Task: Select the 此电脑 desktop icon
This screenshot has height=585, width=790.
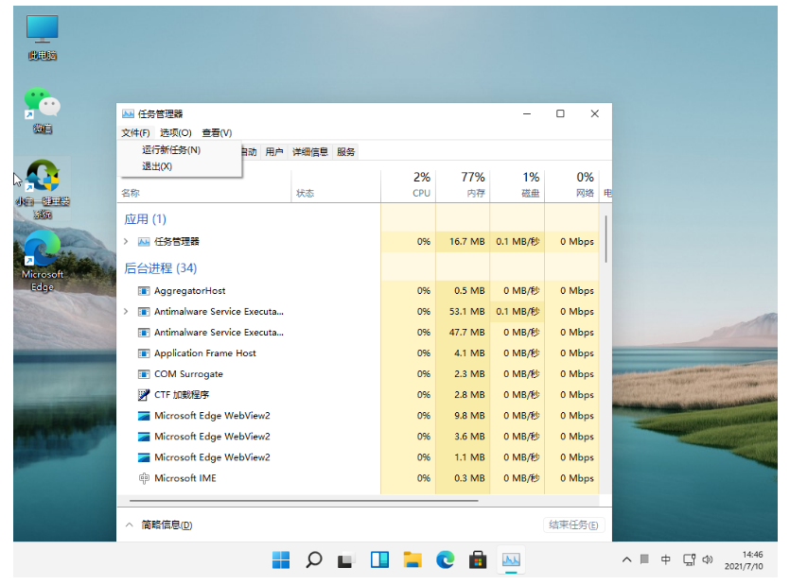Action: pos(42,37)
